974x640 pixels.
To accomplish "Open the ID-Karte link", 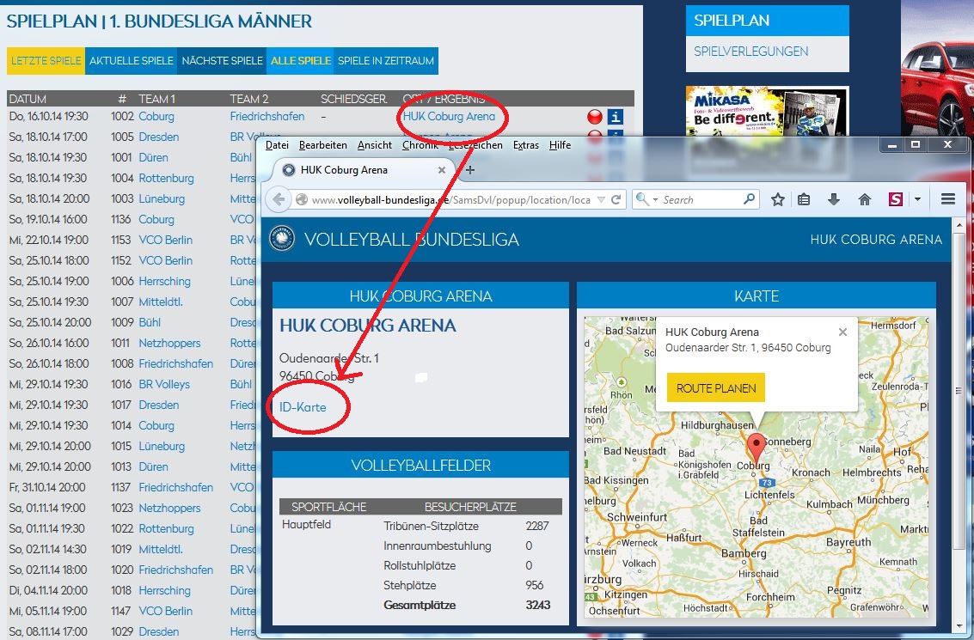I will click(303, 407).
